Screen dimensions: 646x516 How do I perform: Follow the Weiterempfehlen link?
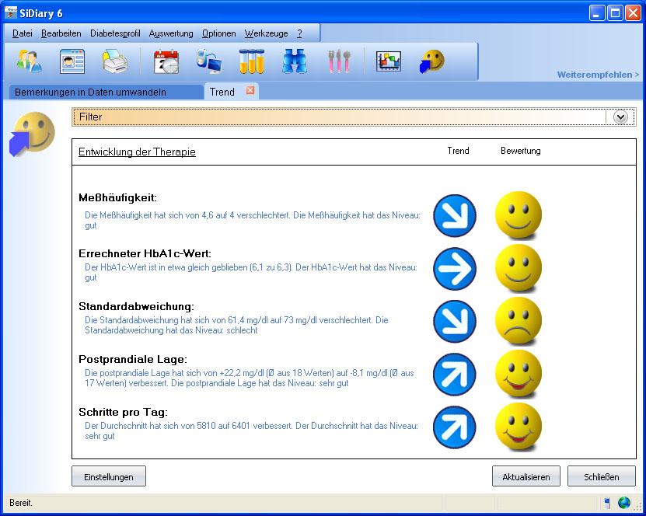point(598,75)
